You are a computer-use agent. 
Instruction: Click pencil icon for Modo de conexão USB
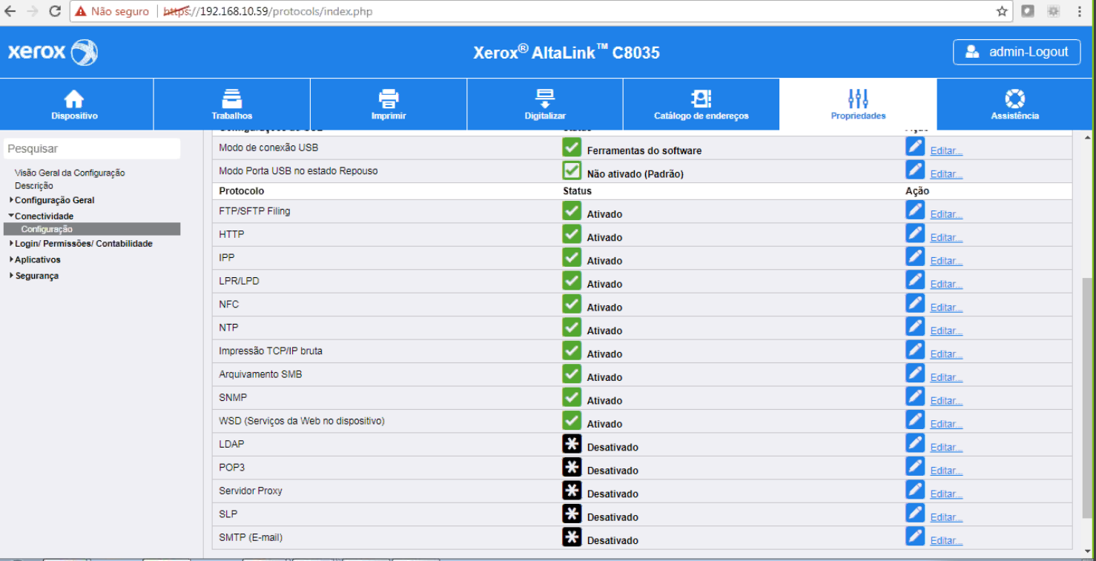click(915, 147)
